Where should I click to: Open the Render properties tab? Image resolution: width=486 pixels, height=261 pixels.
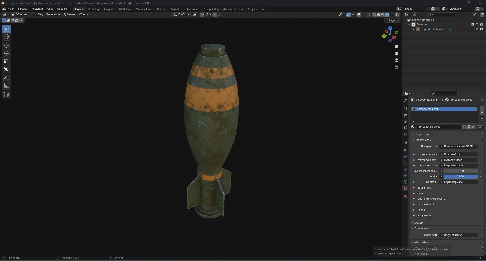(x=405, y=109)
